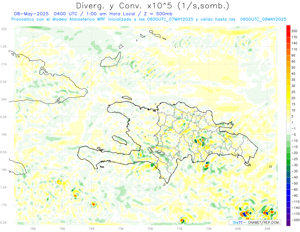
Task: Click the 'Pronóstico con el Modelo Atmosférico WRF' line
Action: click(x=149, y=19)
